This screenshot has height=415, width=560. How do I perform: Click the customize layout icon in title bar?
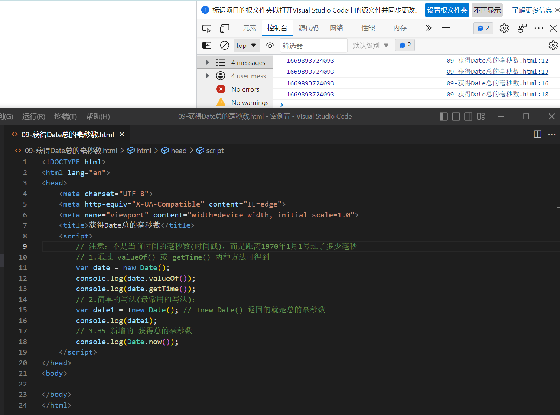[481, 116]
